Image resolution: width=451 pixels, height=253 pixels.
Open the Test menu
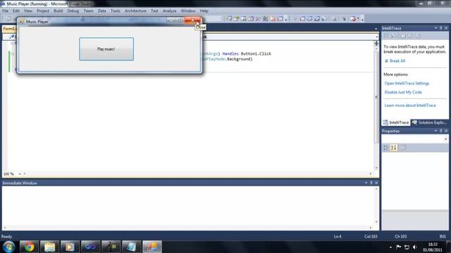coord(154,11)
